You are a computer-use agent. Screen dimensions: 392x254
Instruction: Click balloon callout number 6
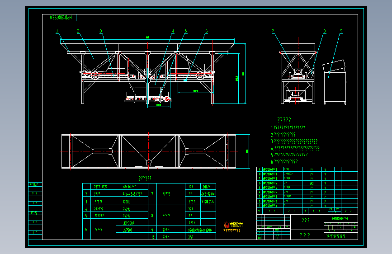point(207,31)
